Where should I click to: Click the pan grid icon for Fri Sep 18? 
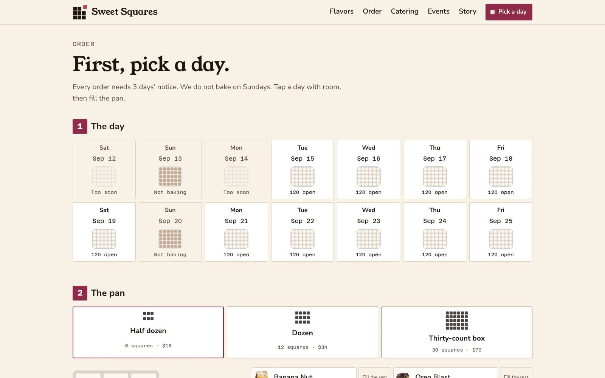[501, 177]
